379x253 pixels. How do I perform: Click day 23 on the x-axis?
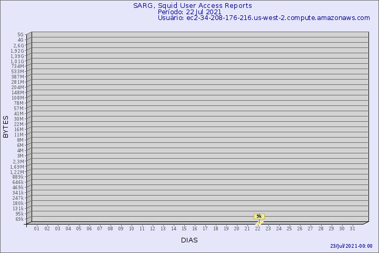coord(268,229)
